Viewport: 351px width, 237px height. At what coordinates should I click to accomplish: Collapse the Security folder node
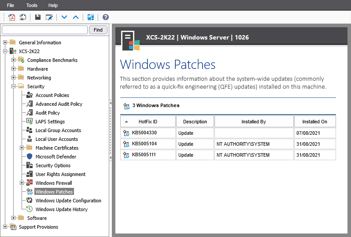13,86
